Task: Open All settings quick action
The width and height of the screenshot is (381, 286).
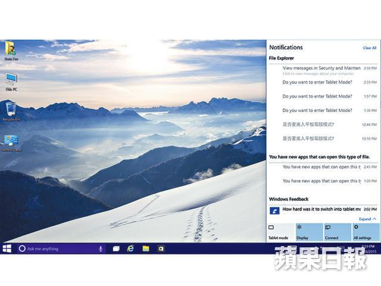Action: click(x=365, y=232)
